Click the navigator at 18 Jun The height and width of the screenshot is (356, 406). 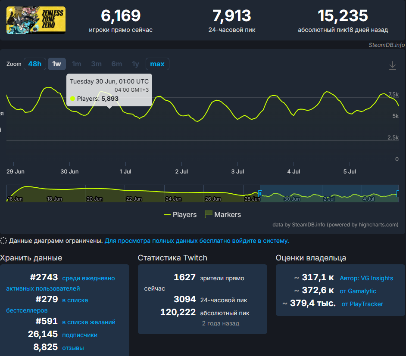[54, 199]
